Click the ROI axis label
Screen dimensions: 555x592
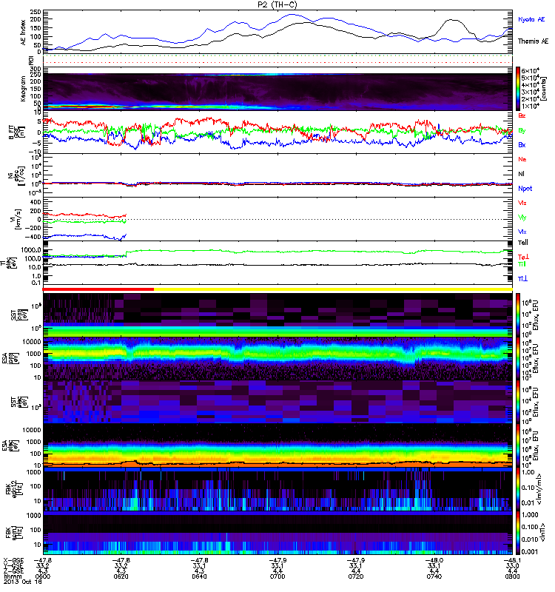point(31,61)
